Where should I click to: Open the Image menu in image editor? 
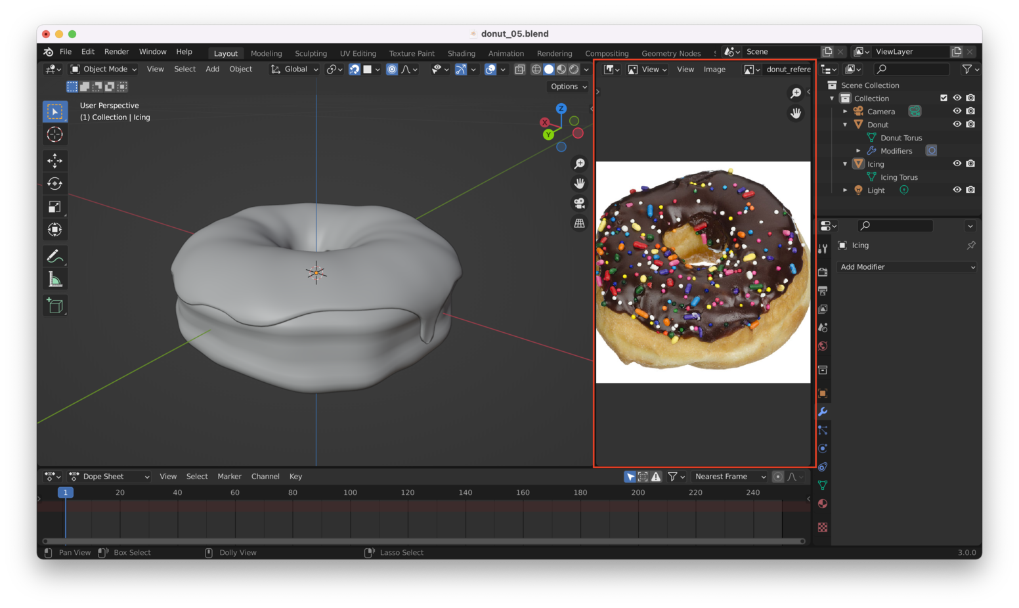coord(714,70)
